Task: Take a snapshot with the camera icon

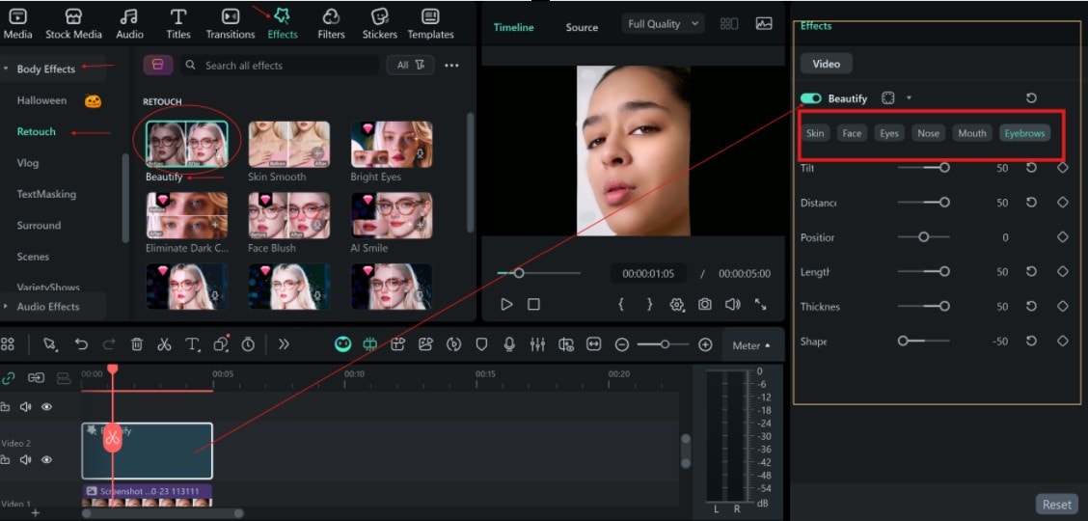Action: (704, 305)
